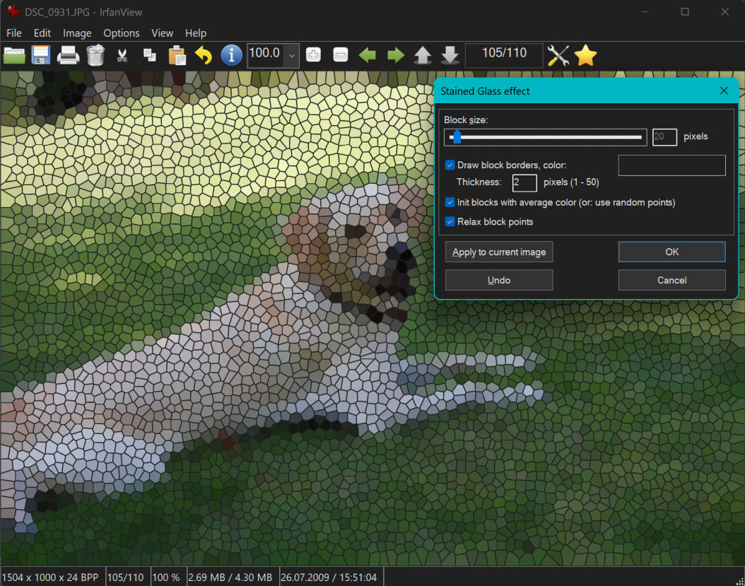Screen dimensions: 745x586
Task: Expand the zoom percentage dropdown
Action: pos(291,56)
